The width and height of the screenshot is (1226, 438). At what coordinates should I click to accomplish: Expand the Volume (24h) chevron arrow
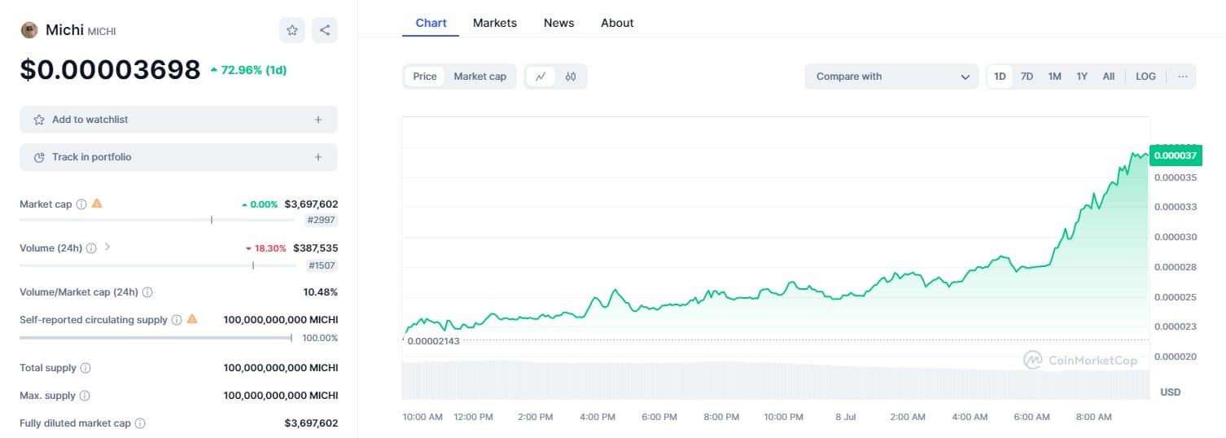click(107, 247)
